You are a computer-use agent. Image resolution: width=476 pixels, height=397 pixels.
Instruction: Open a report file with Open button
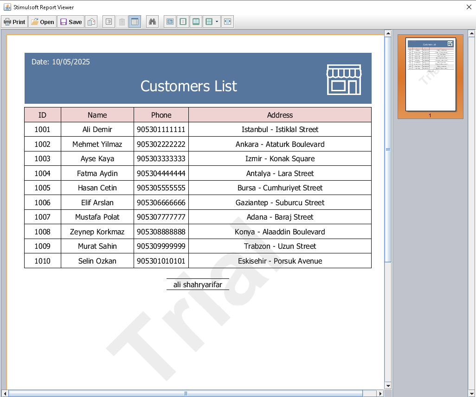(x=43, y=22)
